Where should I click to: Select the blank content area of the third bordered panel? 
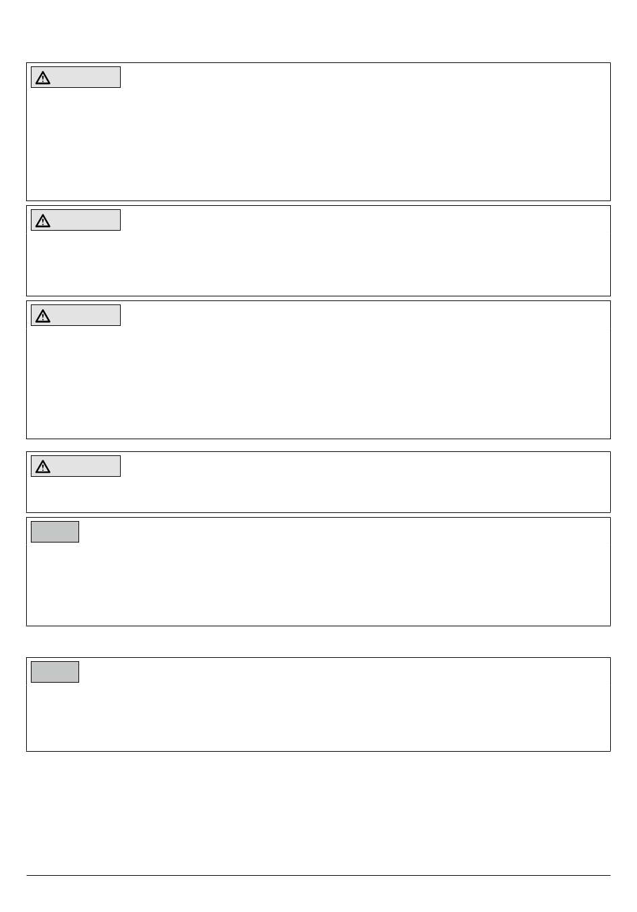pyautogui.click(x=318, y=382)
